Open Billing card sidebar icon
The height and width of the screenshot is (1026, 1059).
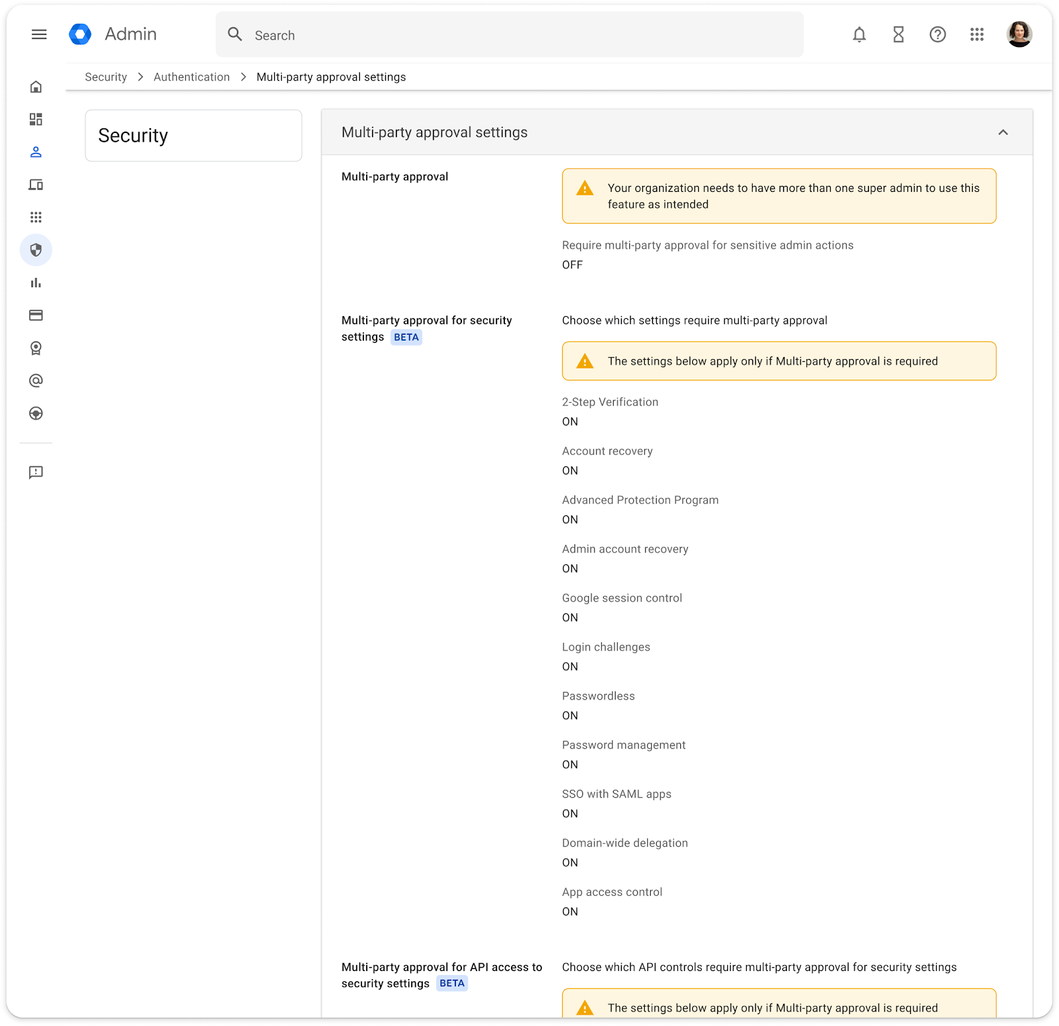[36, 315]
